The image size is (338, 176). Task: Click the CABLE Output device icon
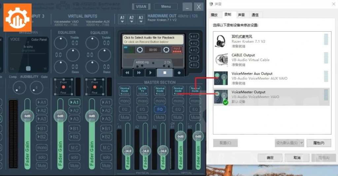pos(221,60)
